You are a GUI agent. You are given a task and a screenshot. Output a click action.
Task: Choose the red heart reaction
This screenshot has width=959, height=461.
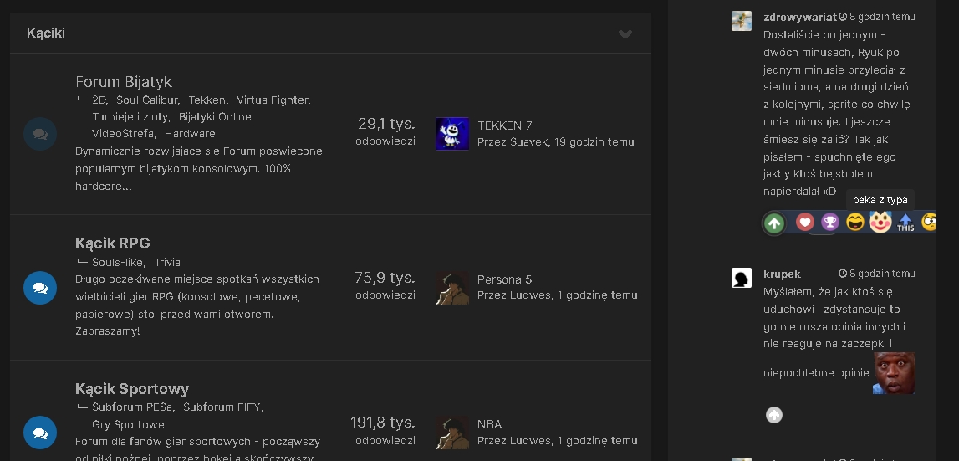[805, 222]
